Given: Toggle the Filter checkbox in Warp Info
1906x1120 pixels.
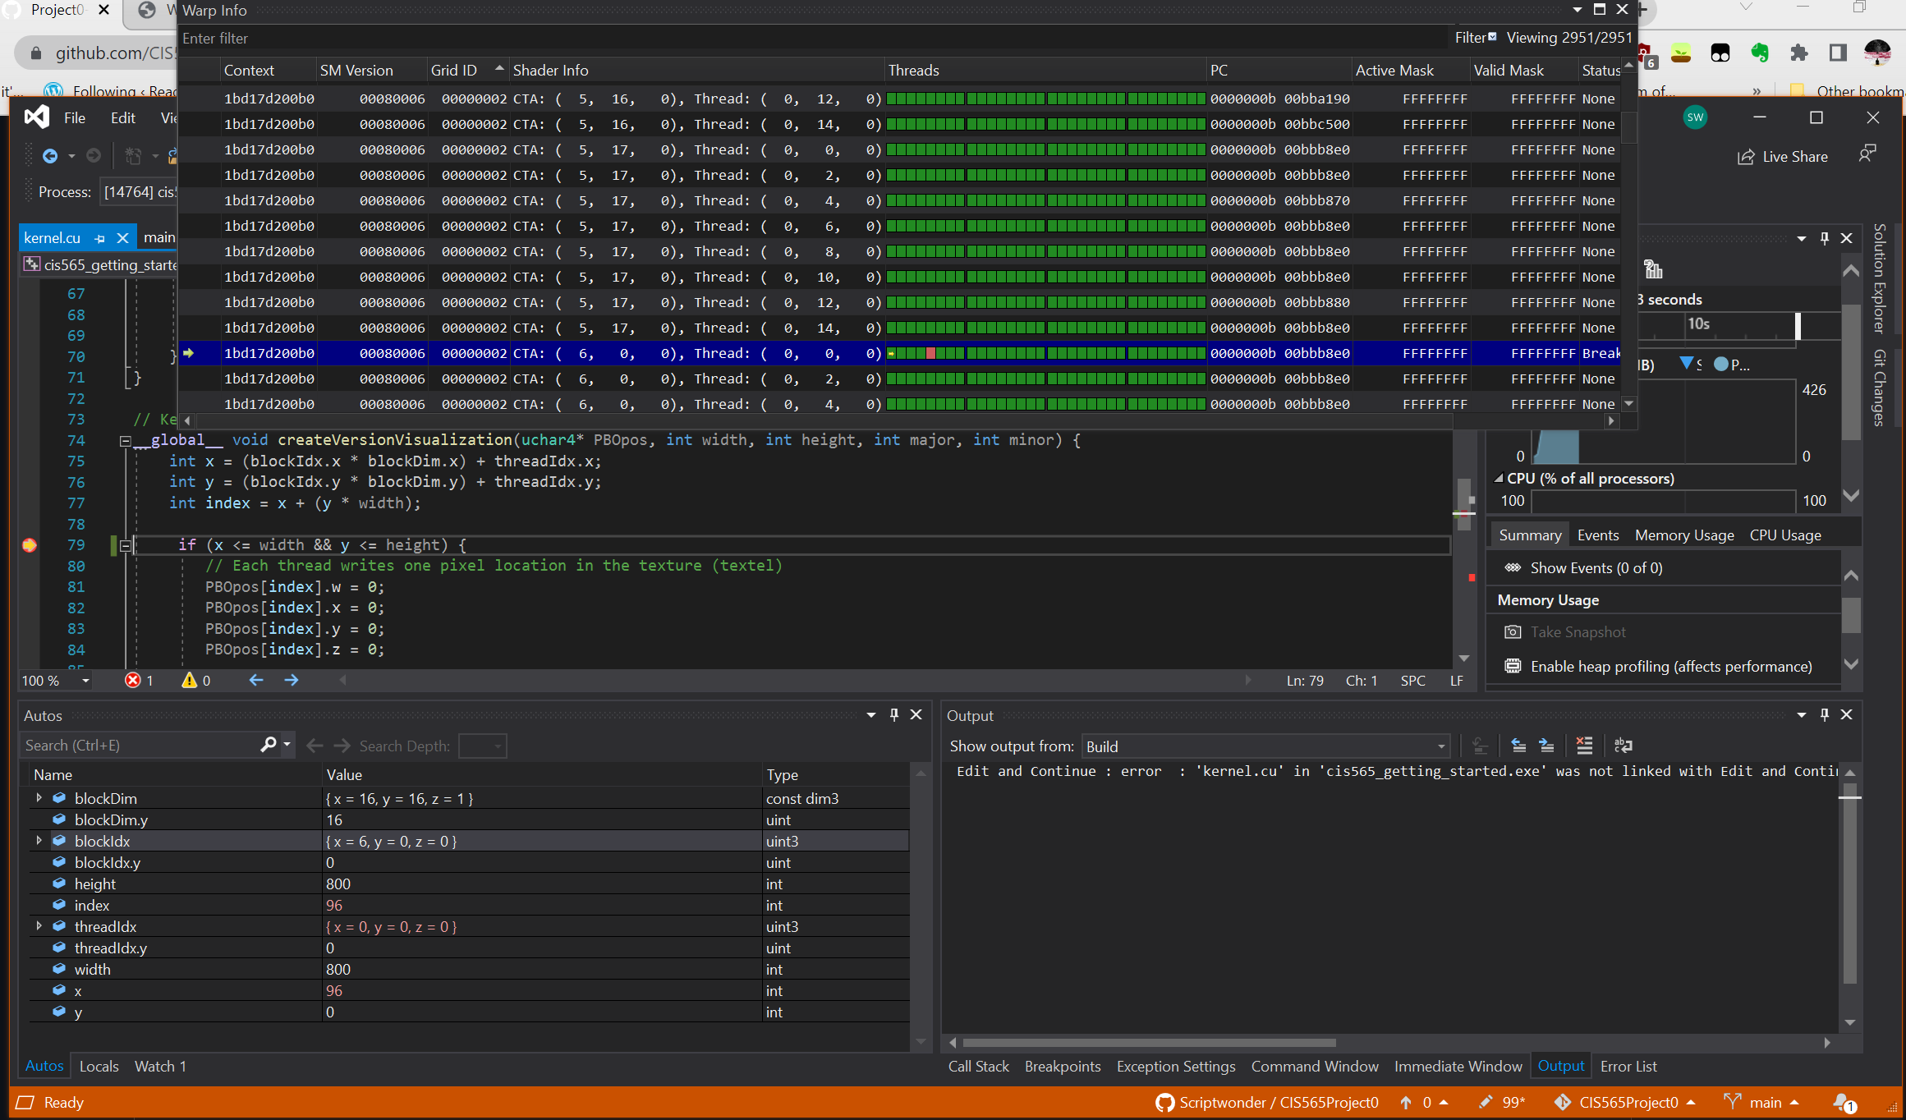Looking at the screenshot, I should coord(1492,37).
